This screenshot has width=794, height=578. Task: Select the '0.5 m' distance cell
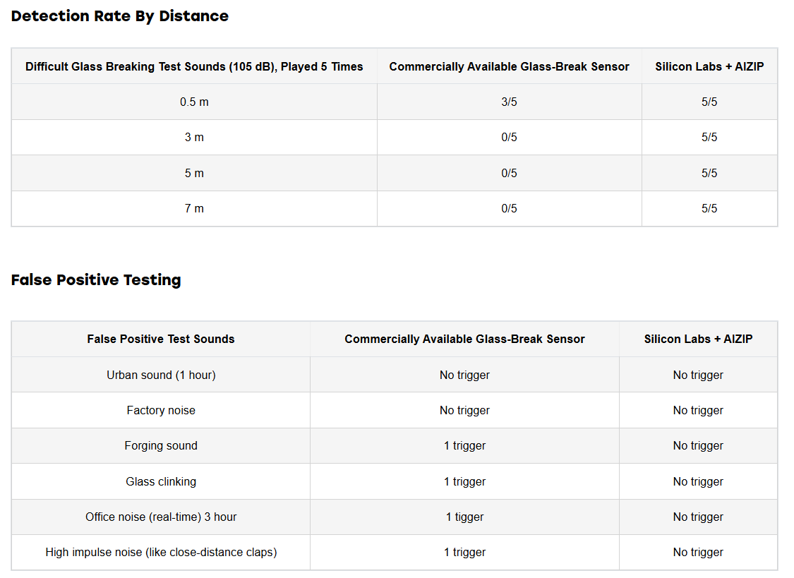click(195, 102)
